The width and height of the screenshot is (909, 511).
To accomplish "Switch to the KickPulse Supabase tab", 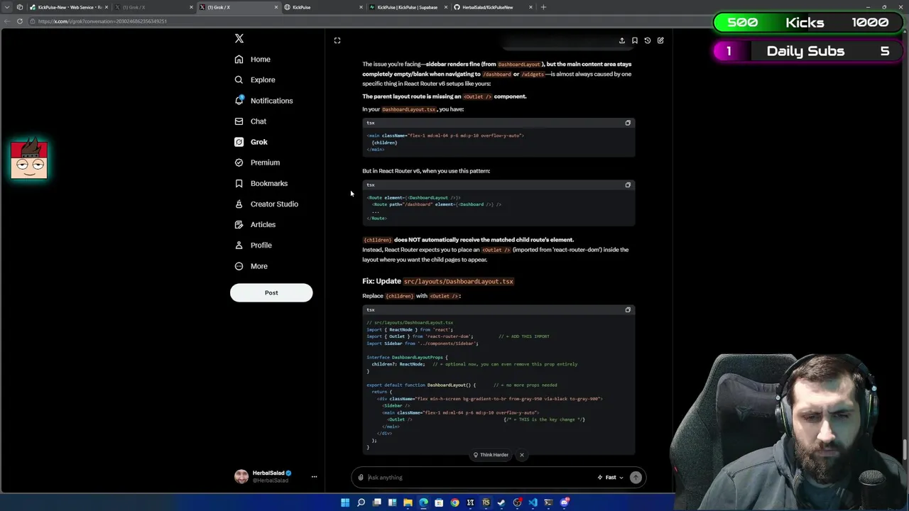I will click(408, 7).
